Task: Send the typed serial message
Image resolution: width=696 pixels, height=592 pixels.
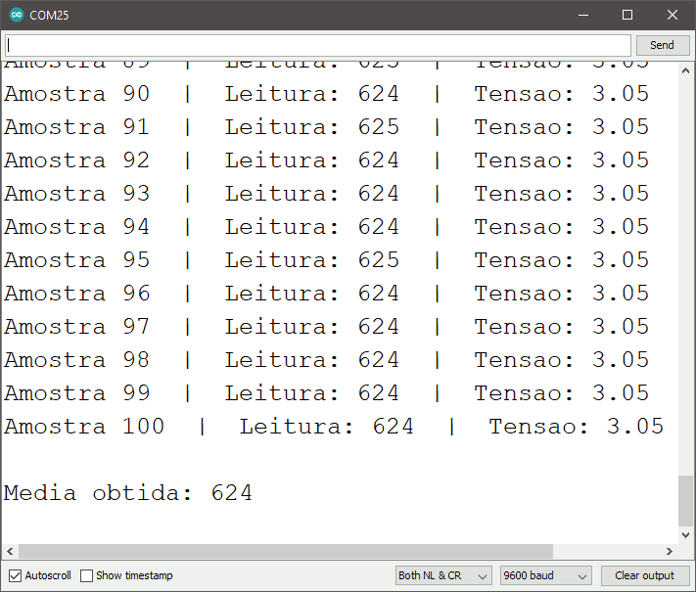Action: (x=662, y=45)
